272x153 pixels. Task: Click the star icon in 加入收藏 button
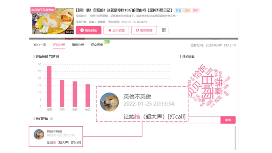[x=110, y=30]
